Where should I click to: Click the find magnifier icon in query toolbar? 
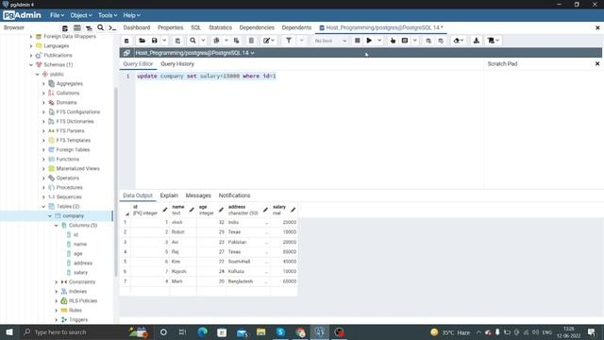(x=193, y=41)
